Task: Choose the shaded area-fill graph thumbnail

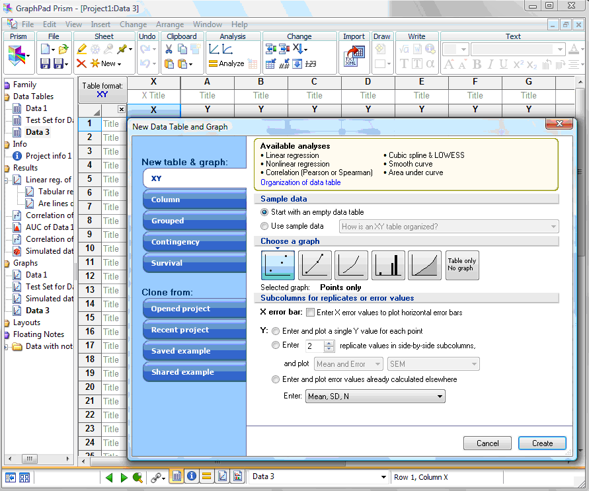Action: pos(424,266)
